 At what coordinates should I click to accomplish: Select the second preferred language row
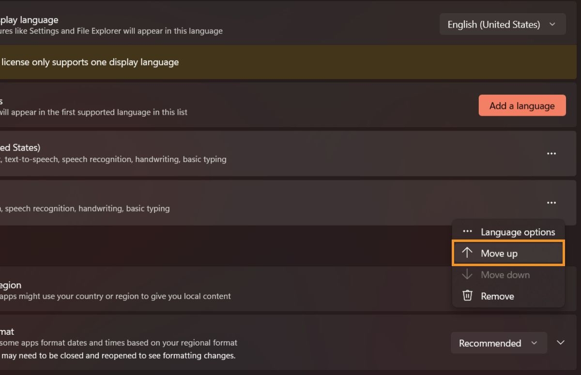[x=242, y=203]
